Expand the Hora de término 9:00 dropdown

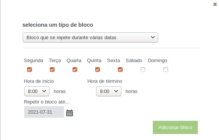[x=109, y=91]
